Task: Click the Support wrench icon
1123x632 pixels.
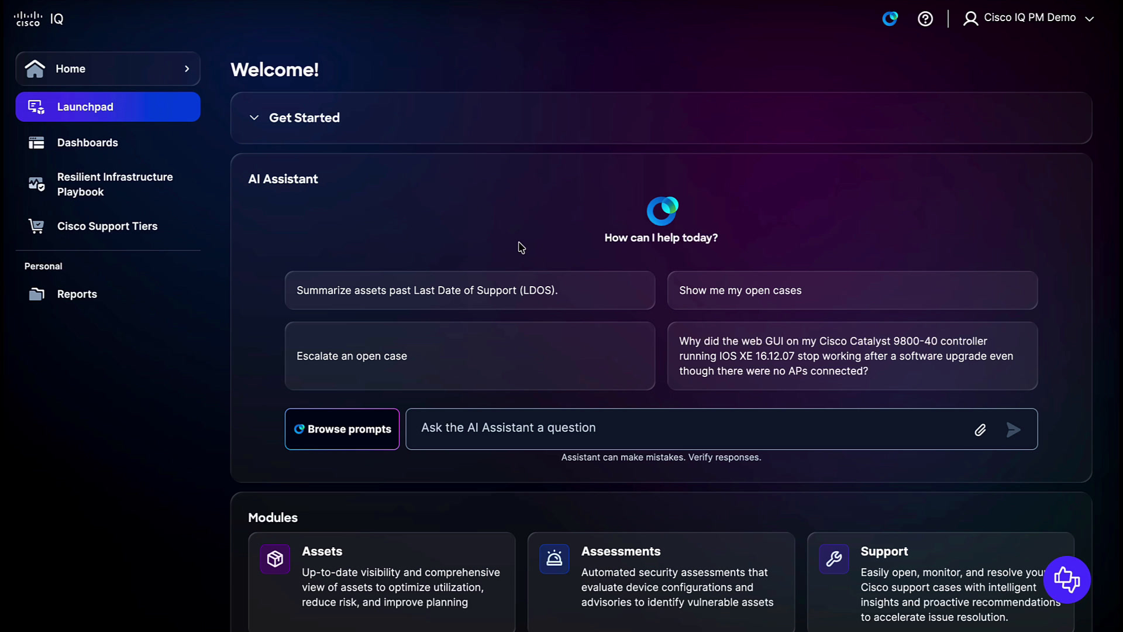Action: 833,559
